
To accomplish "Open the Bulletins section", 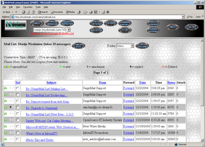I will click(x=96, y=30).
